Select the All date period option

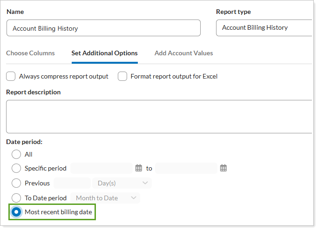click(x=16, y=154)
